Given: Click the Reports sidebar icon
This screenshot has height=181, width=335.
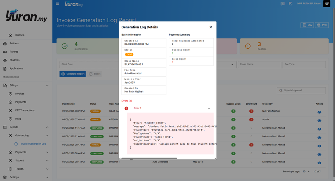Looking at the screenshot, I should 5,127.
